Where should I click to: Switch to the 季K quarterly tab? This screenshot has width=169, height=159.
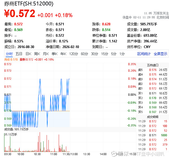click(x=55, y=54)
